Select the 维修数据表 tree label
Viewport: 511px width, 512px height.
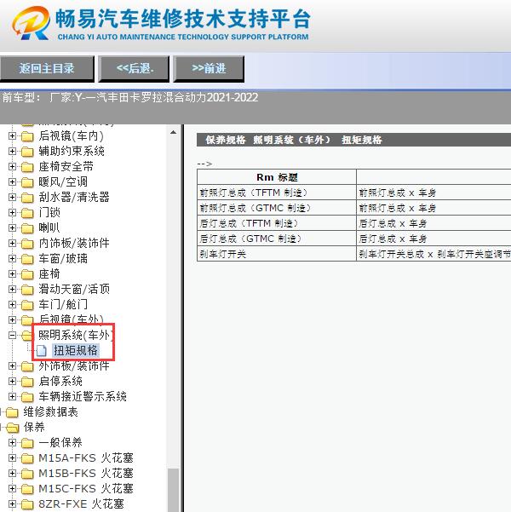tap(50, 412)
